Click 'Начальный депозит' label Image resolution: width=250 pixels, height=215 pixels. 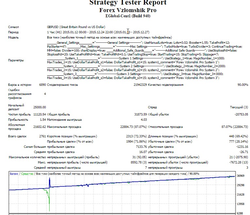coord(16,107)
